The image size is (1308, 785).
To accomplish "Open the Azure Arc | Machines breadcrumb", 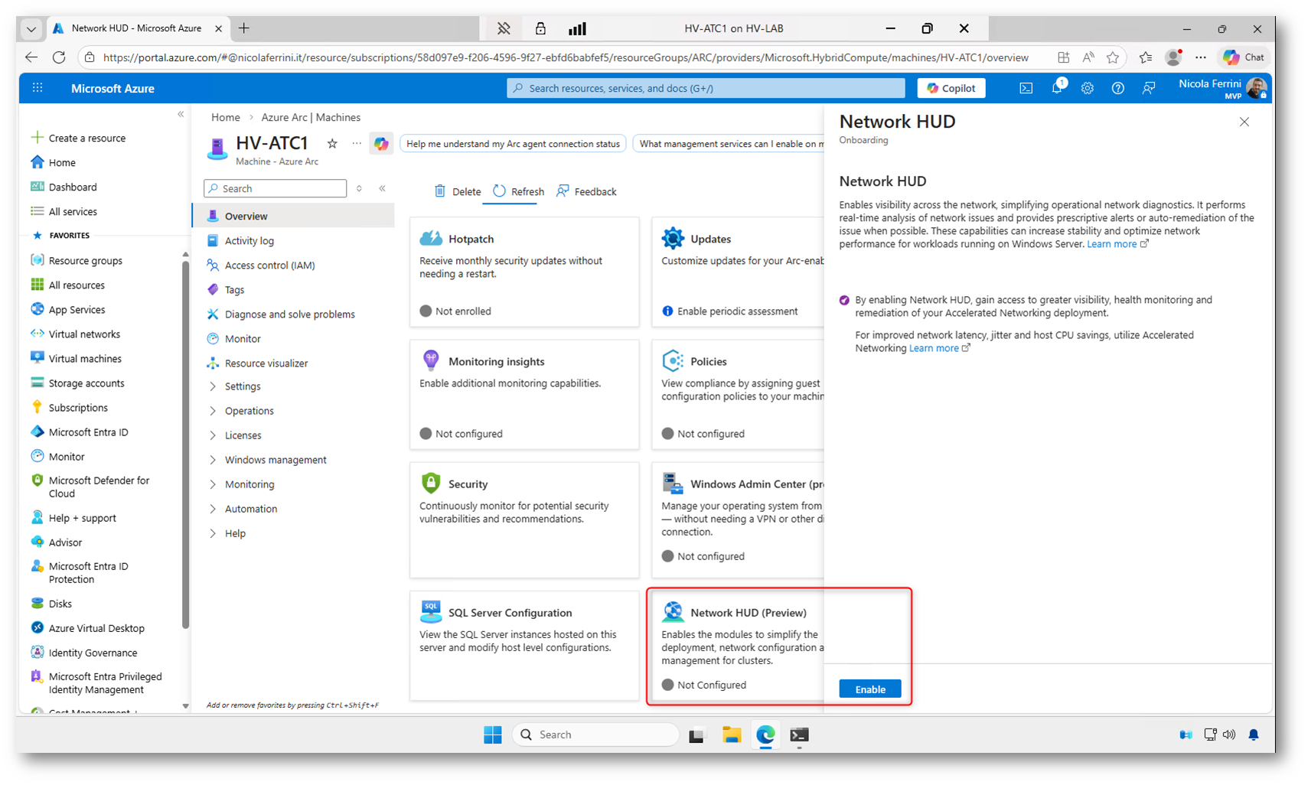I will pyautogui.click(x=311, y=117).
